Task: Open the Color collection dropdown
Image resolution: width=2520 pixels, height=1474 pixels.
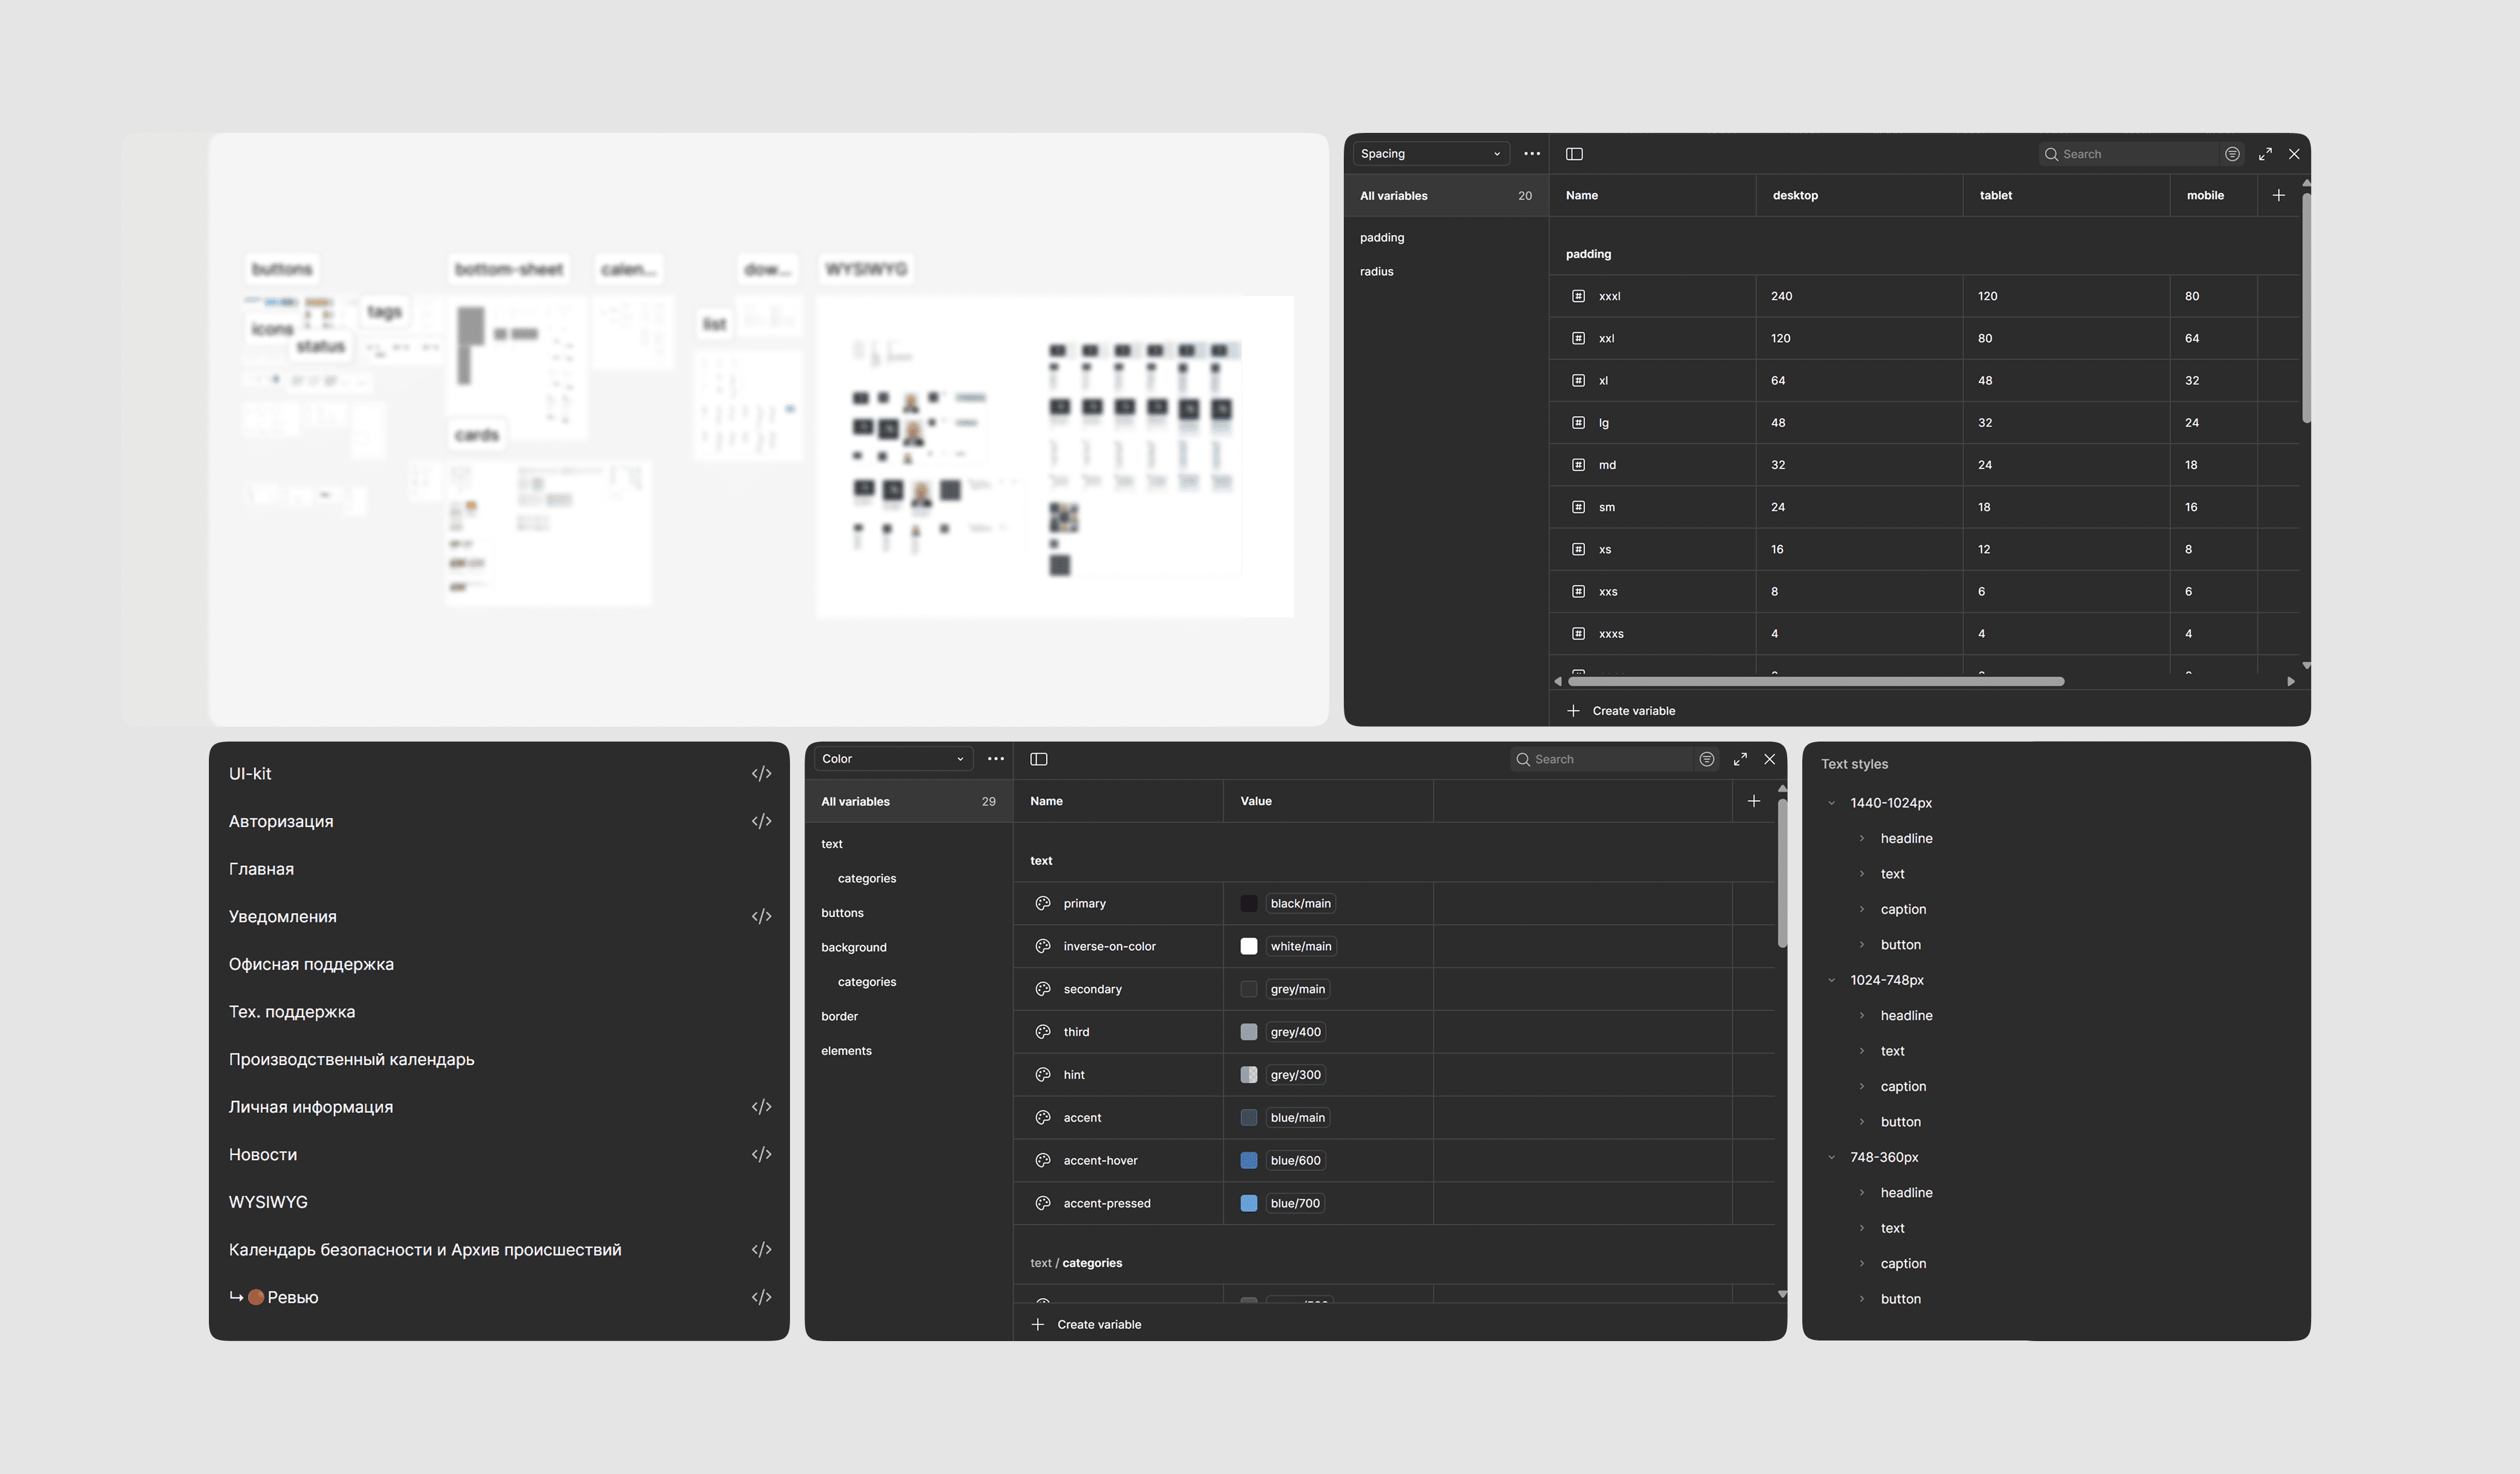Action: point(892,760)
